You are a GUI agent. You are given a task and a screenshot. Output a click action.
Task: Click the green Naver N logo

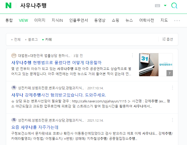click(x=8, y=5)
